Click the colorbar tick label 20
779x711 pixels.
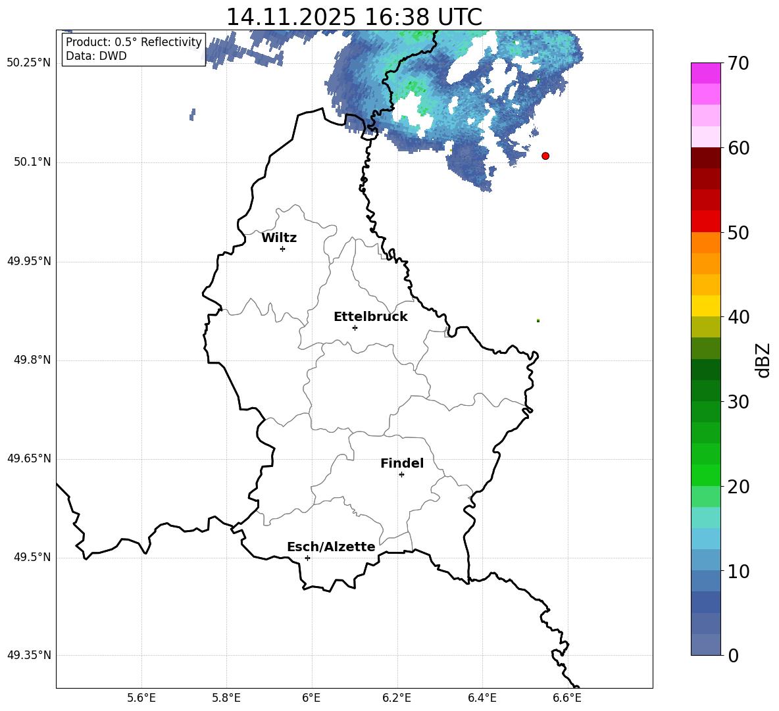point(738,487)
